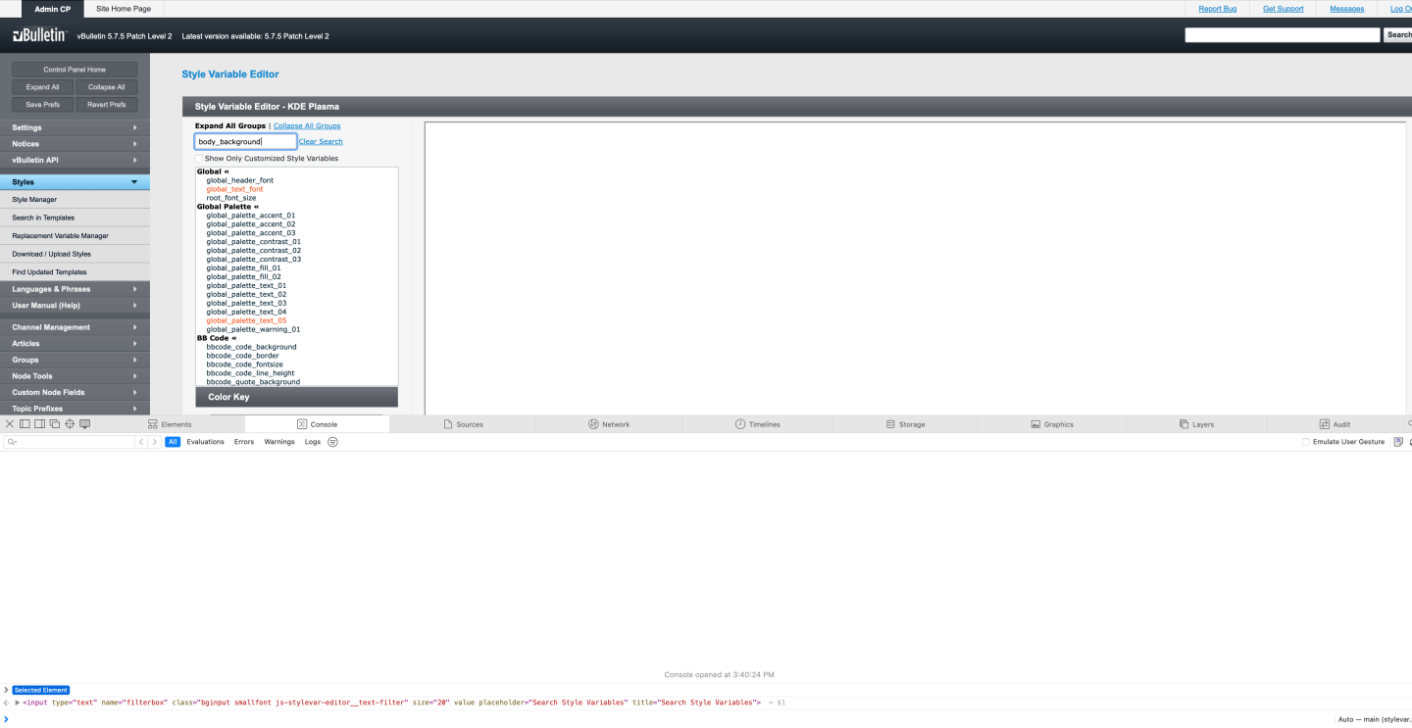1412x728 pixels.
Task: Select global_palette_text_05 style variable
Action: (246, 320)
